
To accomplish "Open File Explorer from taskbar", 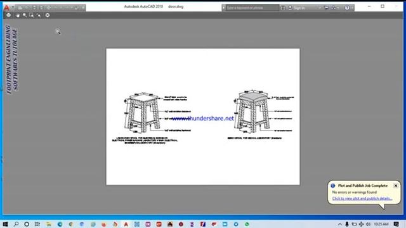I will click(x=49, y=224).
